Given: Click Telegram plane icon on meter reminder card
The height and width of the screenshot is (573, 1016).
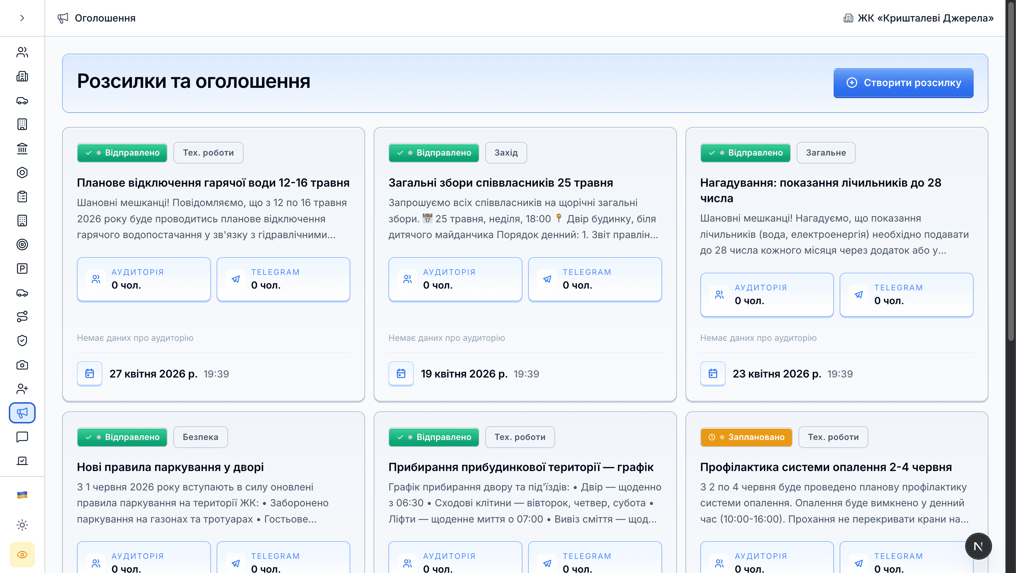Looking at the screenshot, I should pyautogui.click(x=859, y=295).
